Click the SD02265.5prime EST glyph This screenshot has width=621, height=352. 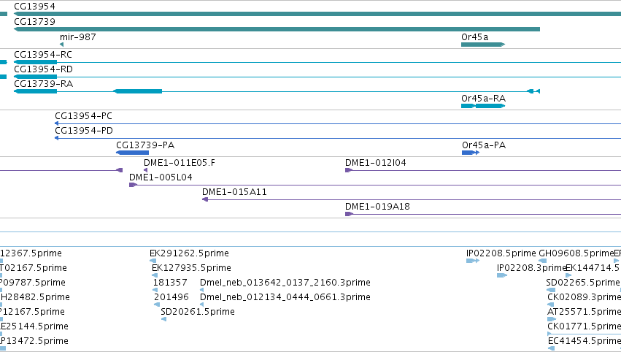(x=550, y=290)
